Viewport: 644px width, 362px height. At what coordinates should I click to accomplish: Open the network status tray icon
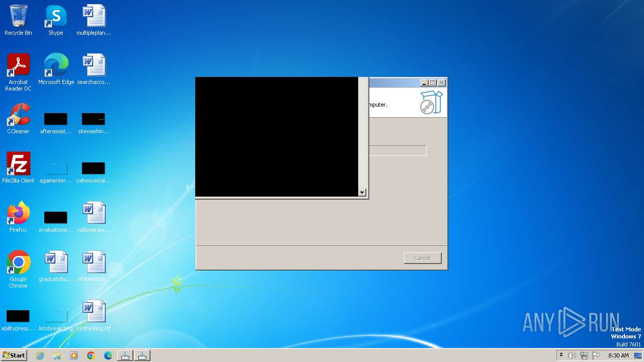(584, 355)
